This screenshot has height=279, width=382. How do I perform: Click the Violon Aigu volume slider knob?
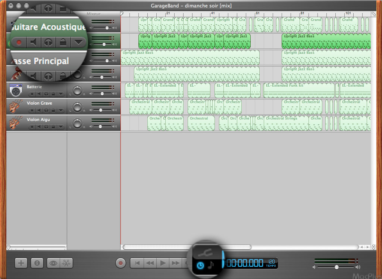[x=100, y=127]
